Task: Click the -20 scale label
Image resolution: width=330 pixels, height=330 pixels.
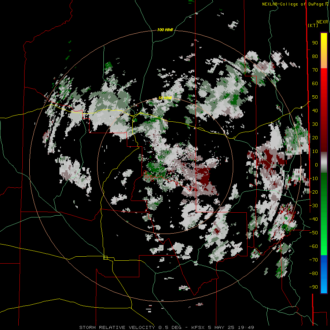Action: [313, 192]
